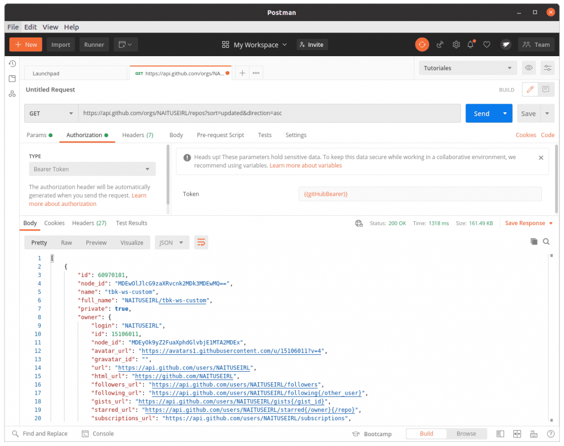Open the Launchpad tab
The image size is (564, 446).
[x=76, y=73]
